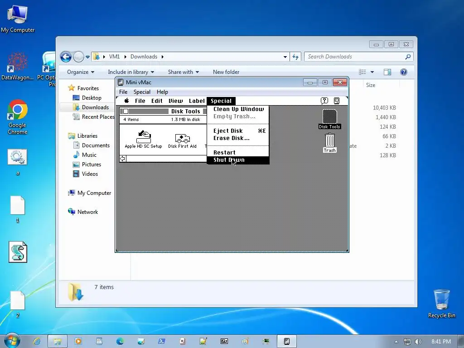Open the Apple menu in Mini vMac

point(127,101)
